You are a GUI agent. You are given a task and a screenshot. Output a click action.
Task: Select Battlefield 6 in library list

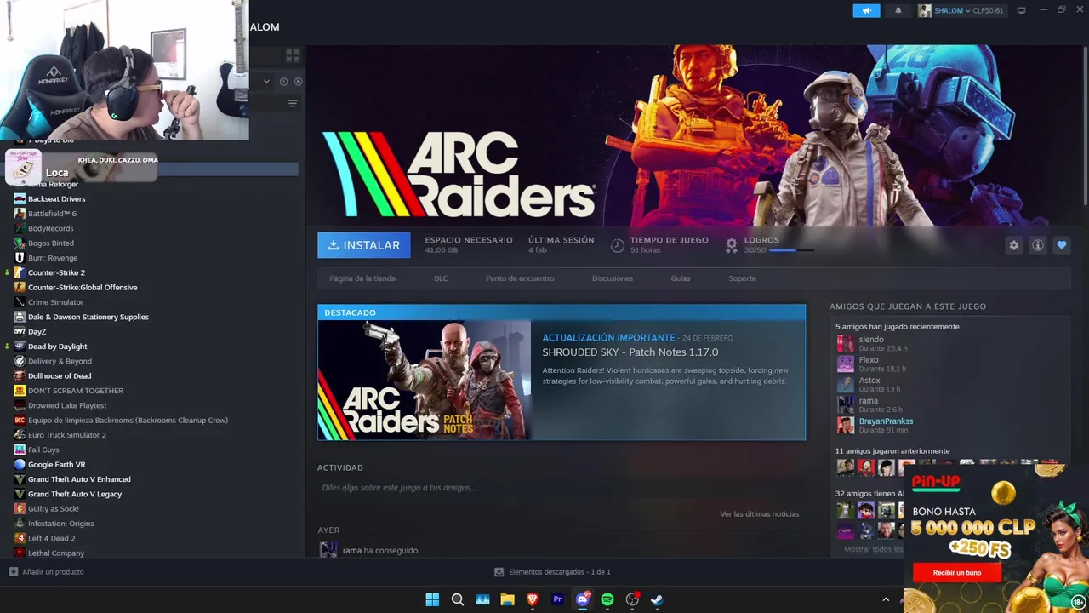coord(52,214)
